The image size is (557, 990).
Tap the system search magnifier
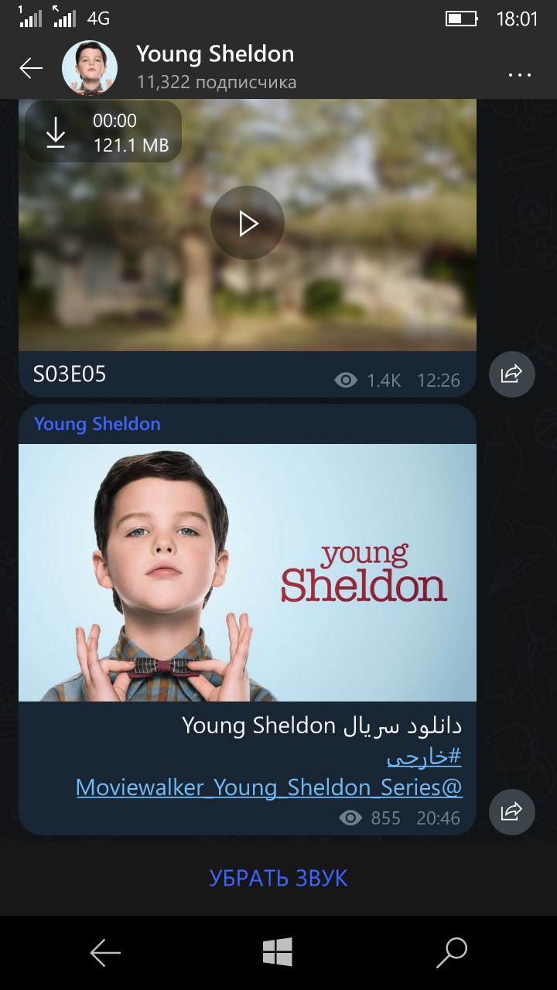click(452, 953)
